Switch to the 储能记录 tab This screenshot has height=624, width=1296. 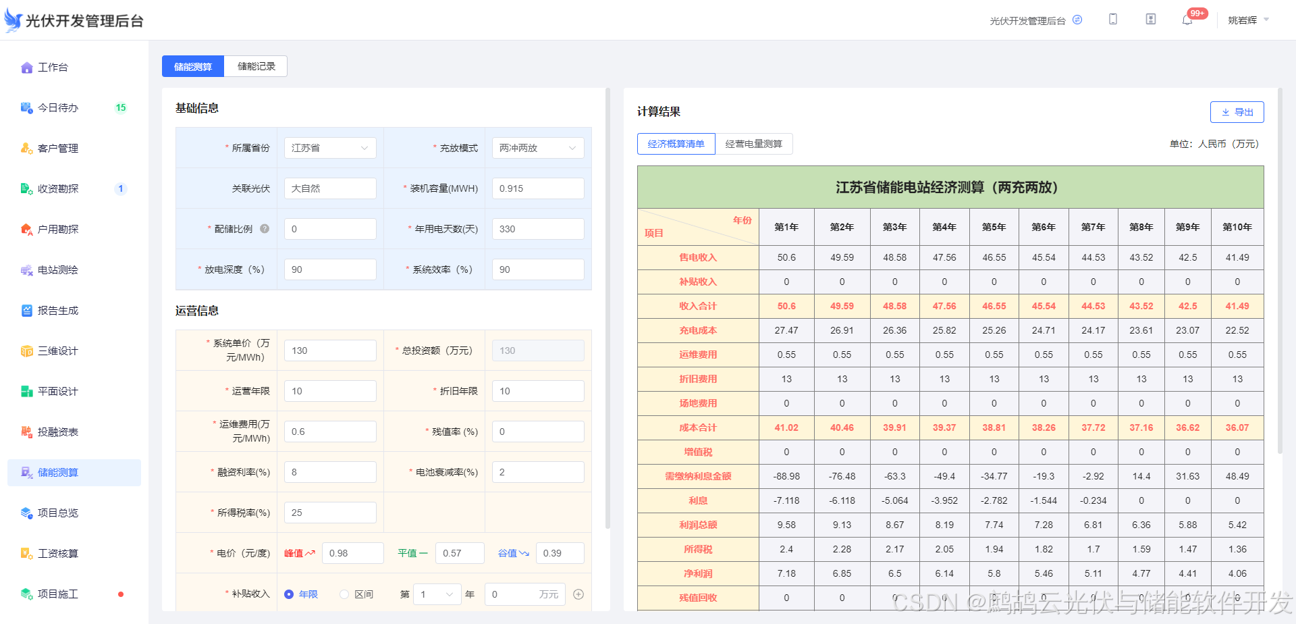click(x=256, y=66)
